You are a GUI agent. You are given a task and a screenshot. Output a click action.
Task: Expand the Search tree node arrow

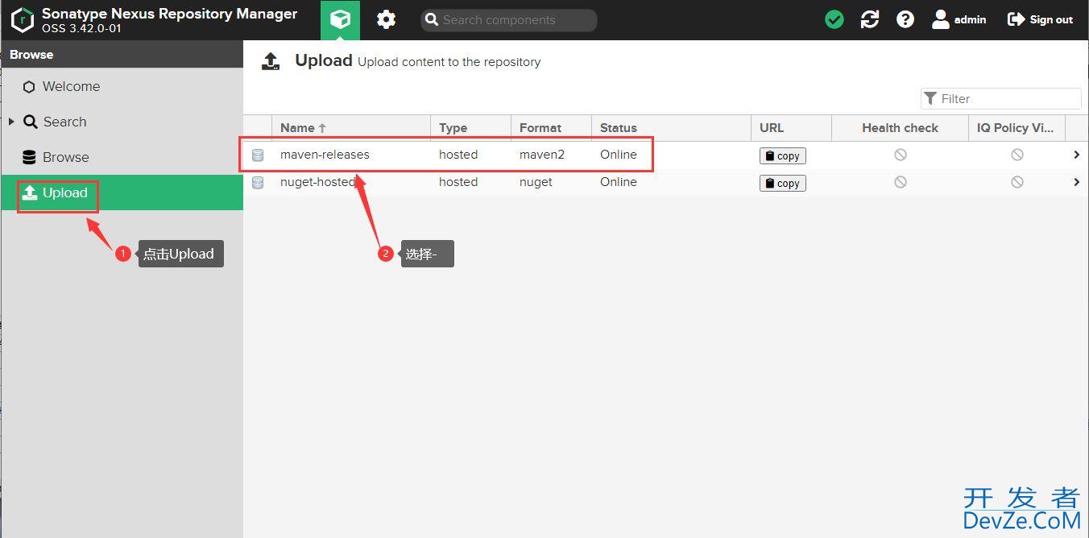pyautogui.click(x=11, y=122)
